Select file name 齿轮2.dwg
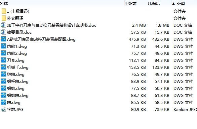Viewport: 197px width, 129px height. pos(17,53)
